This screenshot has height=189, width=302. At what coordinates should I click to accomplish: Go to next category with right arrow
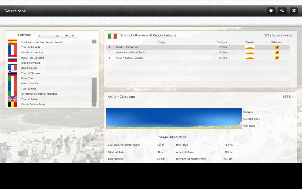[x=73, y=36]
